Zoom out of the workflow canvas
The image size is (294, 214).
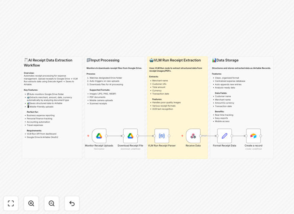point(51,203)
